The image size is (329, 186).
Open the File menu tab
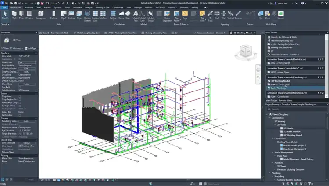[x=4, y=7]
